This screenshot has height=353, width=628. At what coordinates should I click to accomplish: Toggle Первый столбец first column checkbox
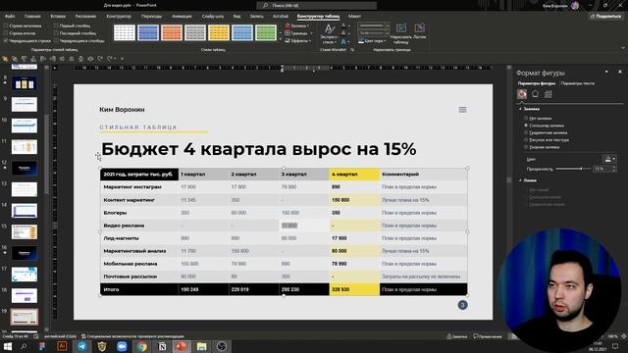tap(56, 25)
